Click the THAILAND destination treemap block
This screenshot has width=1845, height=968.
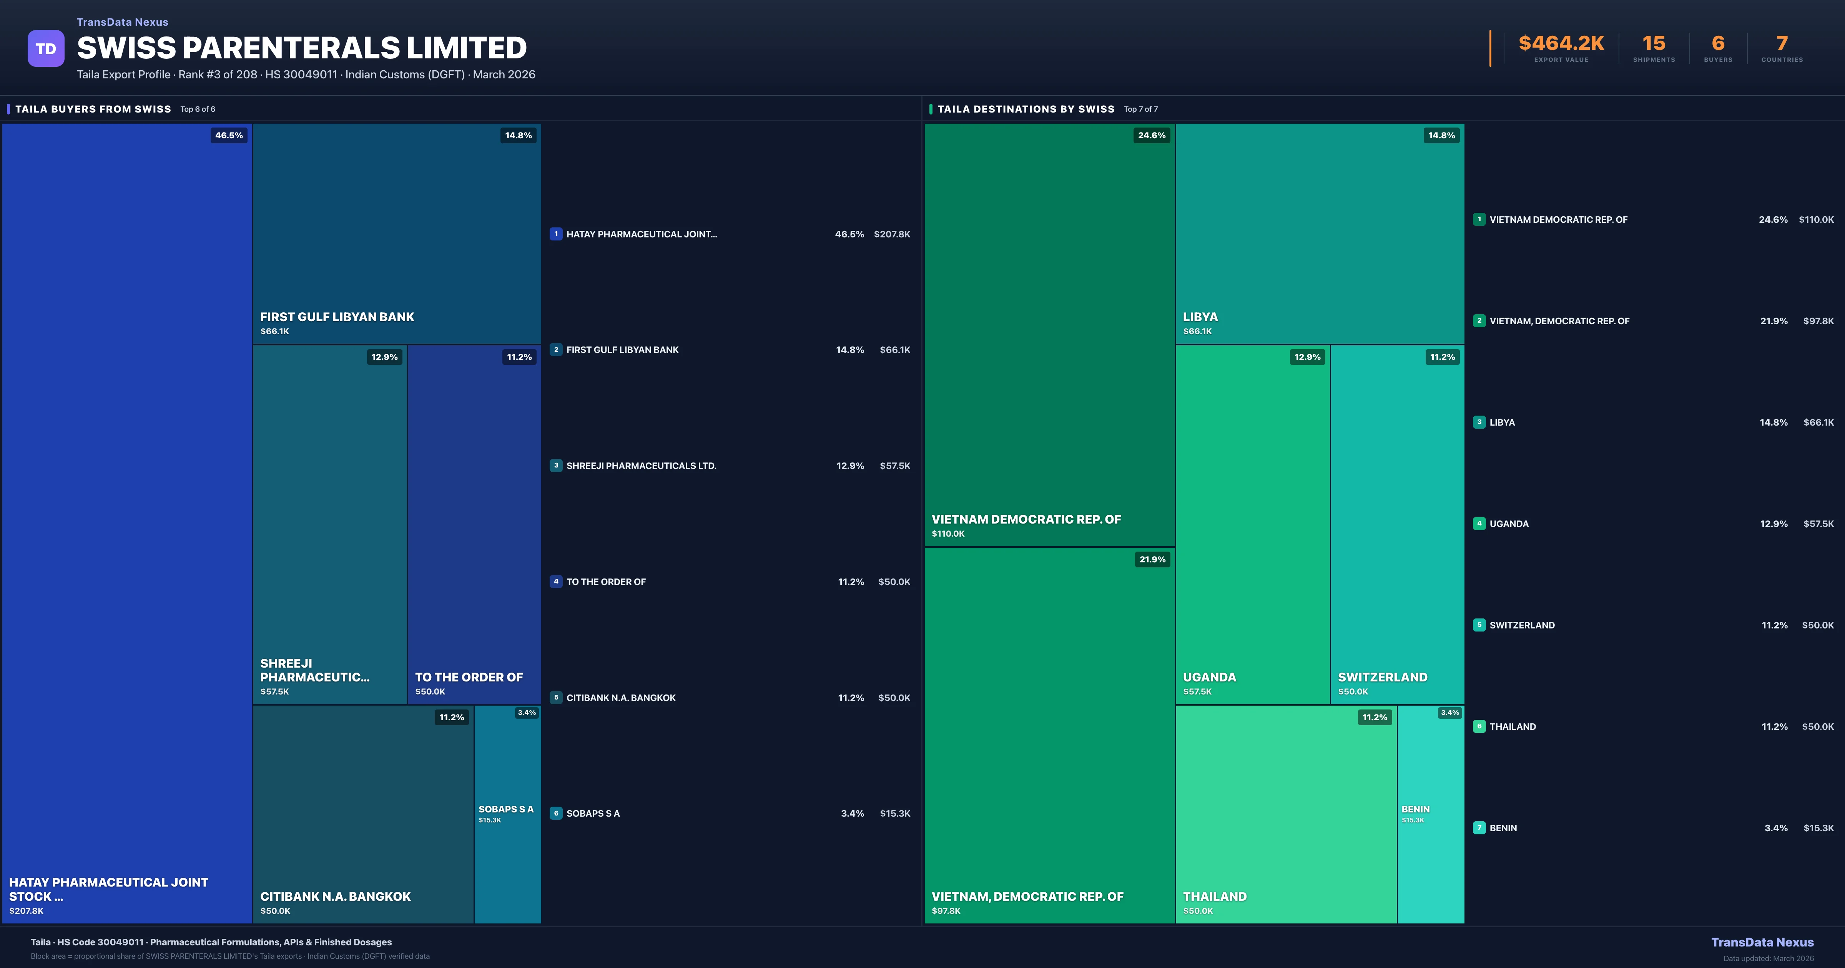click(x=1286, y=814)
